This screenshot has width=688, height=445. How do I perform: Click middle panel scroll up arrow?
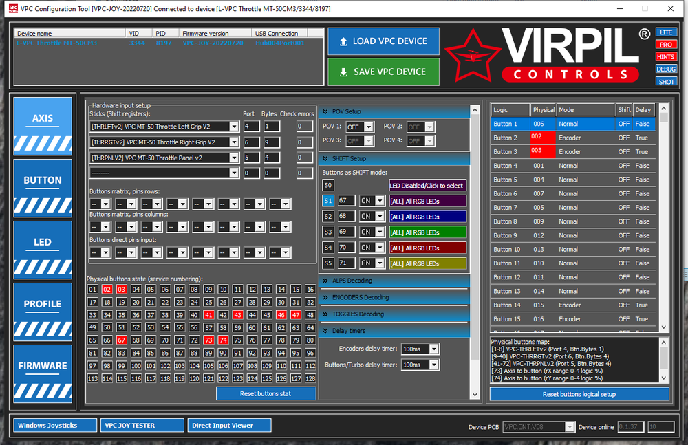point(474,110)
